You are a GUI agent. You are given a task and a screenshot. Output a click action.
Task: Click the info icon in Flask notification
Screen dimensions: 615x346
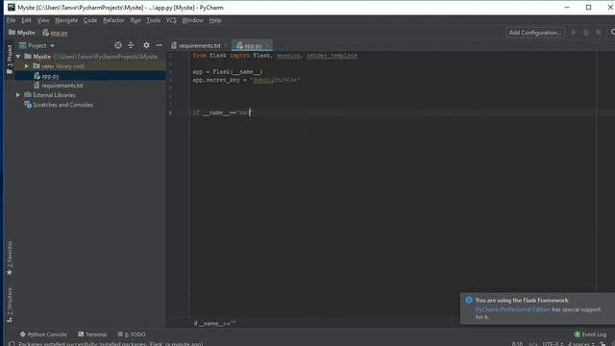(x=469, y=300)
